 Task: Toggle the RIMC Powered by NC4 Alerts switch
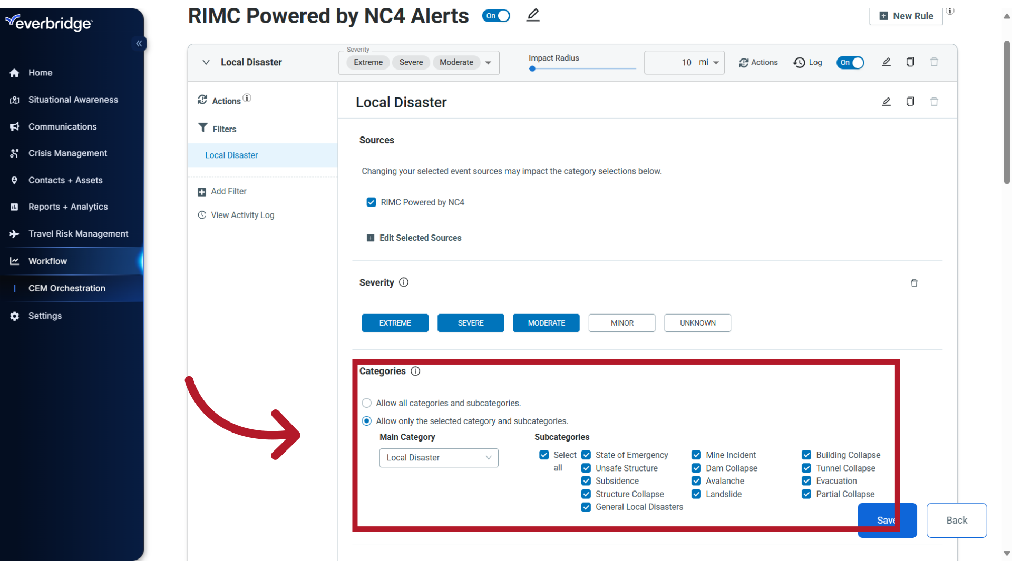(x=496, y=16)
